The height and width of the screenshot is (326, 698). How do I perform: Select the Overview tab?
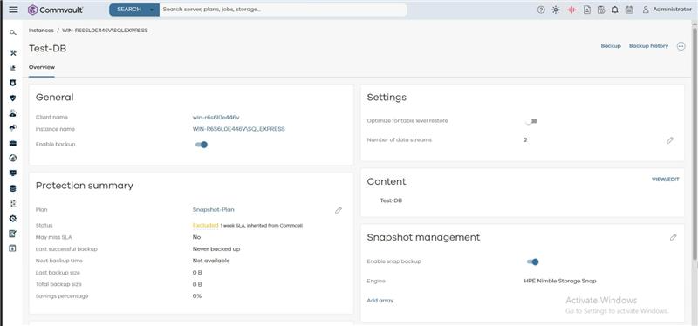42,68
